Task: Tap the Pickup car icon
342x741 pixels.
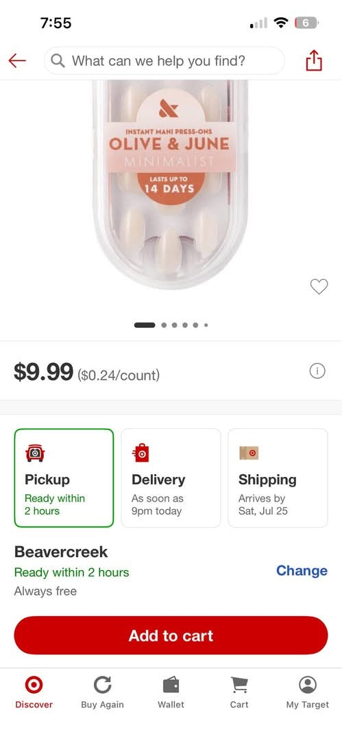Action: [x=35, y=454]
